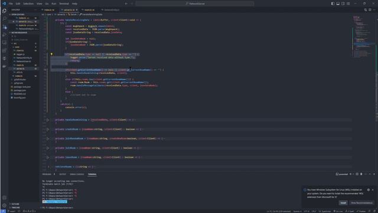
Task: Click the split editor icon
Action: tap(370, 10)
